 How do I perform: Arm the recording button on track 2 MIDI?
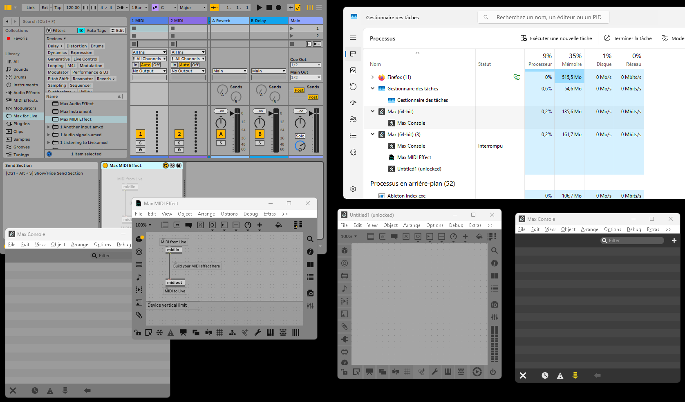coord(179,150)
